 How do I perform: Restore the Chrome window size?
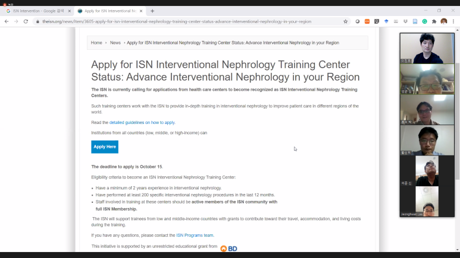tap(439, 11)
